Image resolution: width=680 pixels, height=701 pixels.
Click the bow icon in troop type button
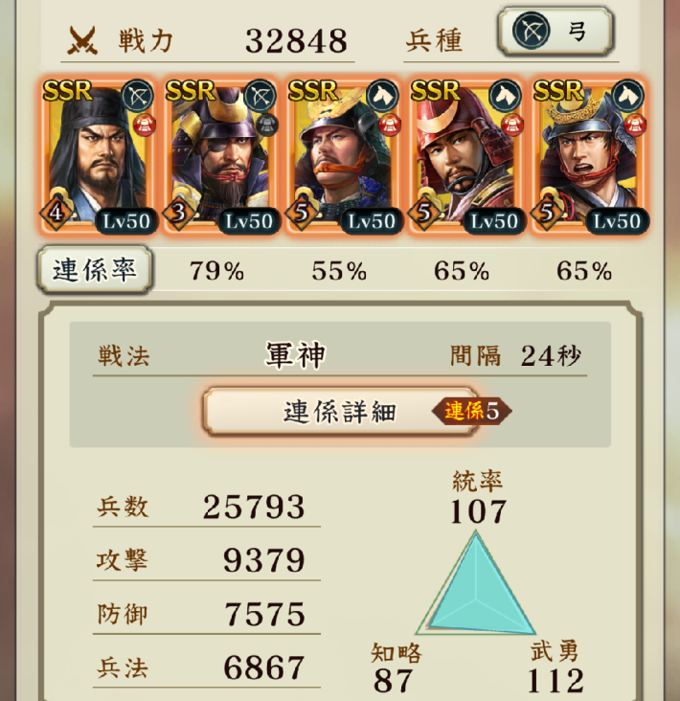pyautogui.click(x=531, y=31)
